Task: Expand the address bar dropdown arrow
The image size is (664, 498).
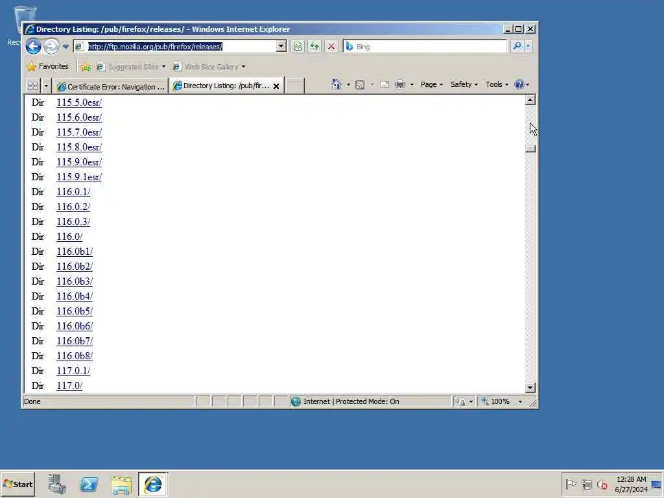Action: click(x=281, y=46)
